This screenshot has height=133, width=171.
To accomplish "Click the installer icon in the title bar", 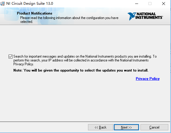I will [x=2, y=4].
